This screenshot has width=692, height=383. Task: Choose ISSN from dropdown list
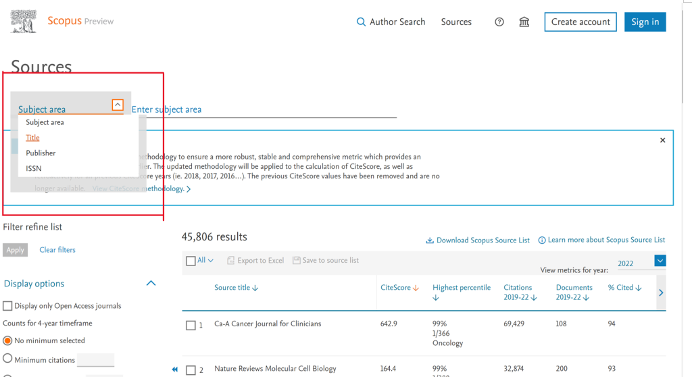34,169
